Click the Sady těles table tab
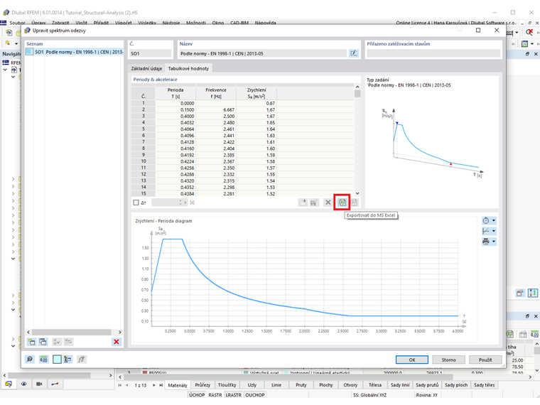Image resolution: width=540 pixels, height=405 pixels. point(484,385)
